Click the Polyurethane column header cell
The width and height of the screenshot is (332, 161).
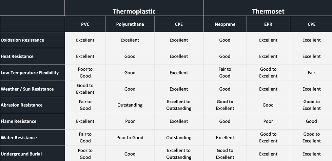point(130,24)
